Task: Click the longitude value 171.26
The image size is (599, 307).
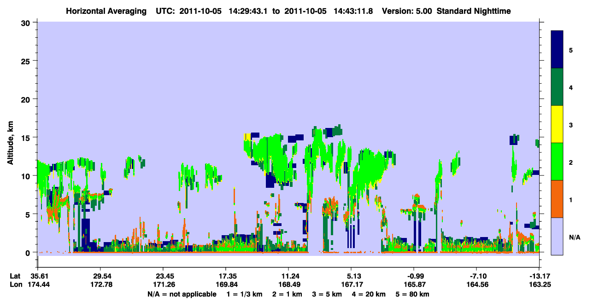Action: (x=164, y=285)
